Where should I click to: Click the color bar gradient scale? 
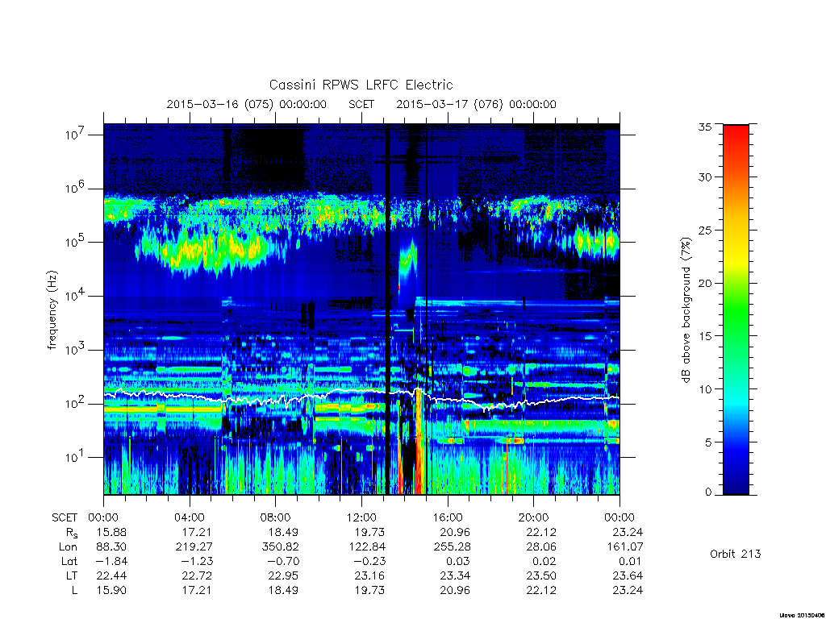pos(736,309)
